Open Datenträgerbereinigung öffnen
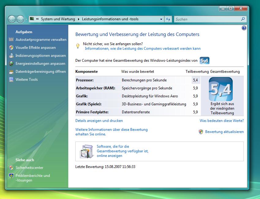 click(x=41, y=72)
